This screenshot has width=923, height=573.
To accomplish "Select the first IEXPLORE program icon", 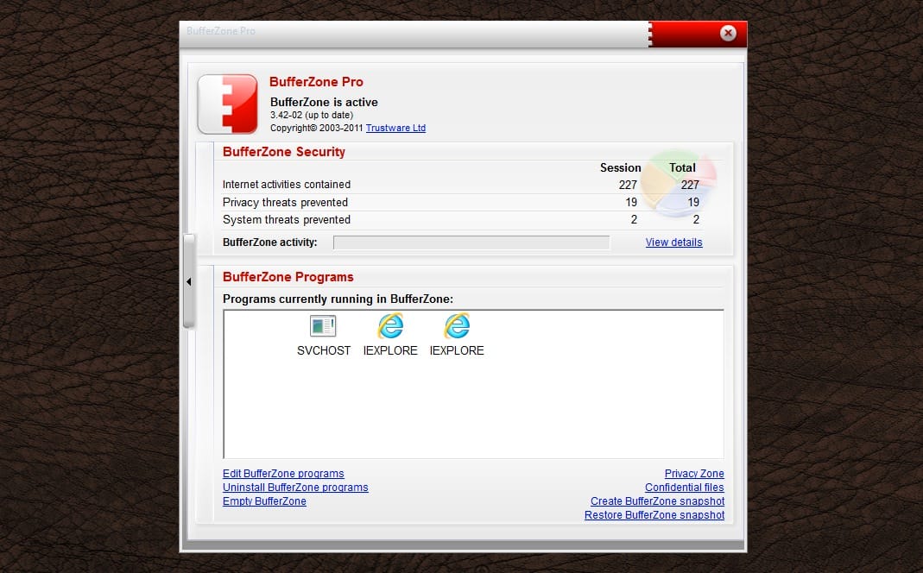I will 390,326.
